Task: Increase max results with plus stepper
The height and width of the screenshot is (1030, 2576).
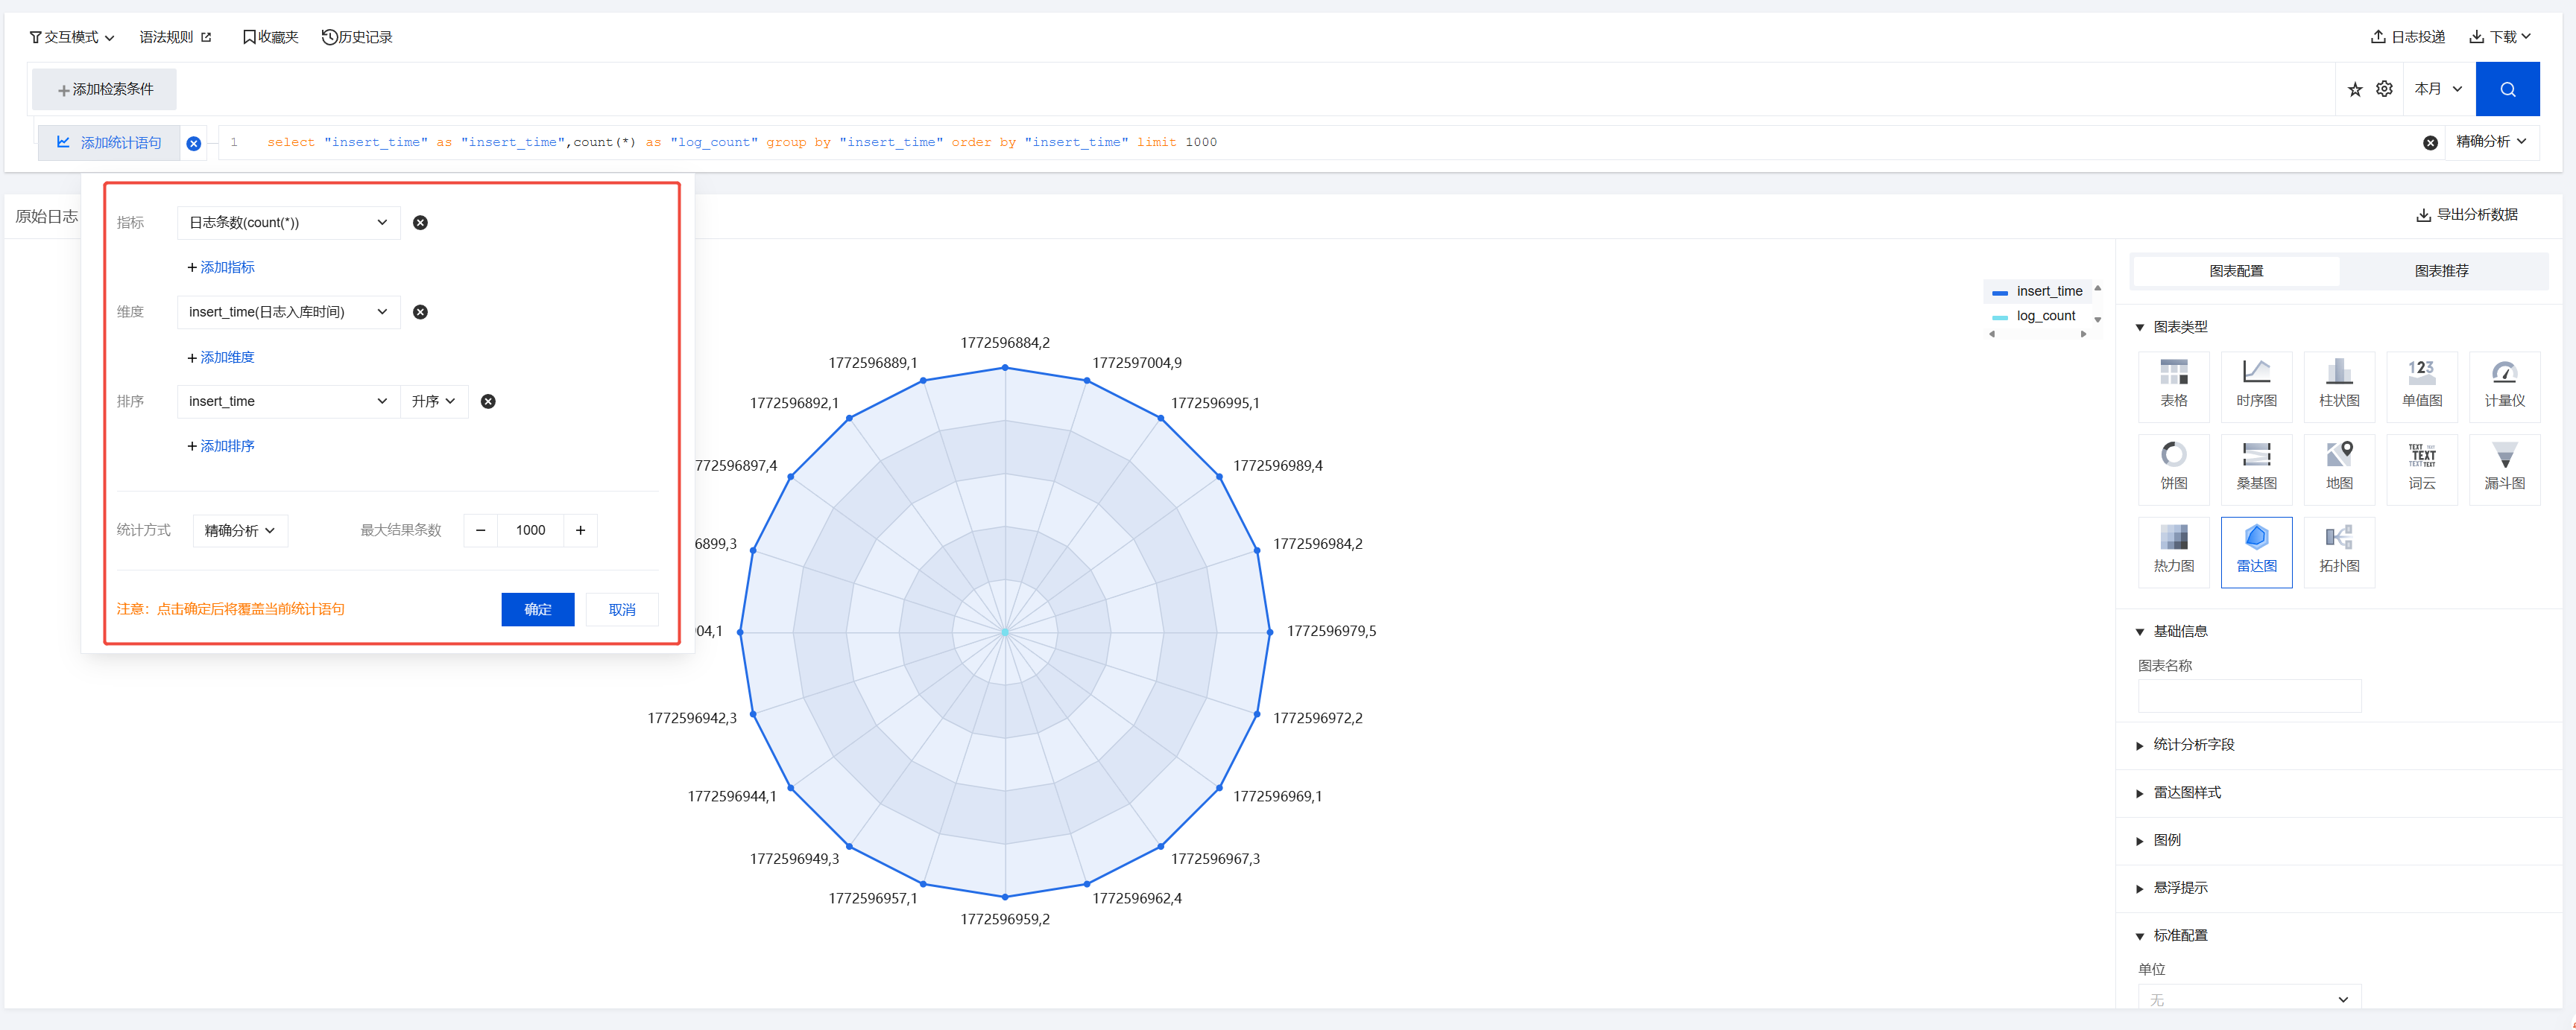Action: (x=580, y=530)
